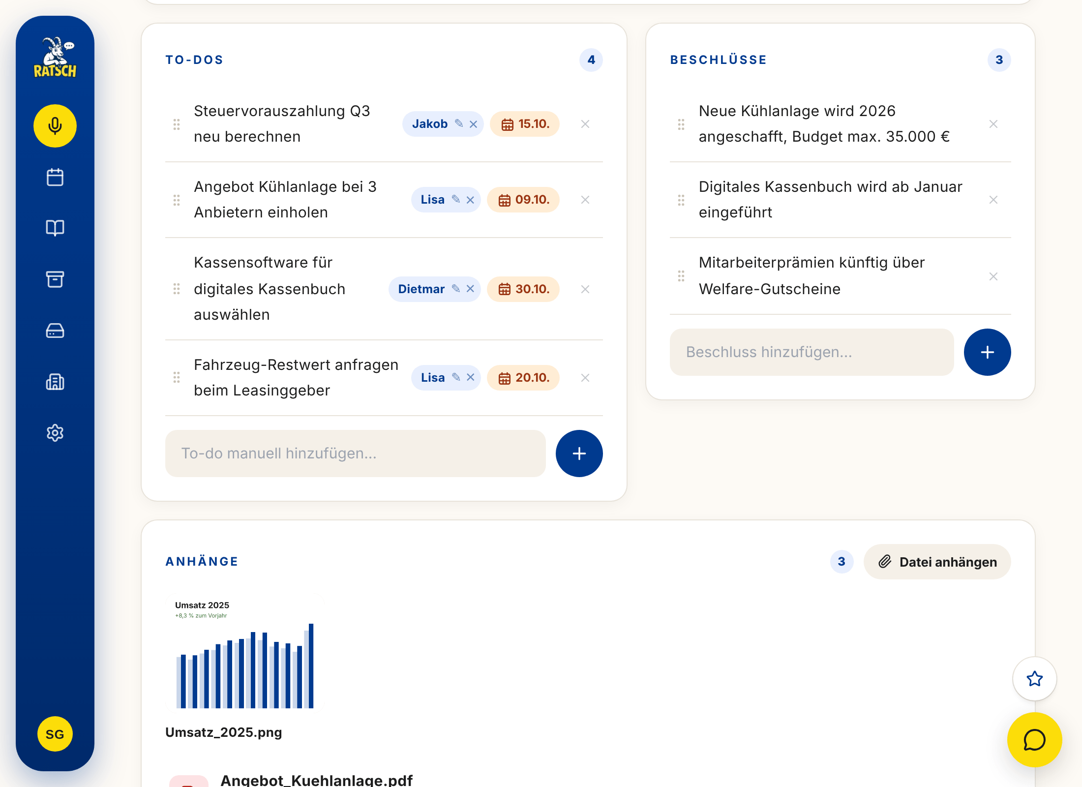Delete the Kassensoftware to-do
Viewport: 1082px width, 787px height.
point(585,289)
